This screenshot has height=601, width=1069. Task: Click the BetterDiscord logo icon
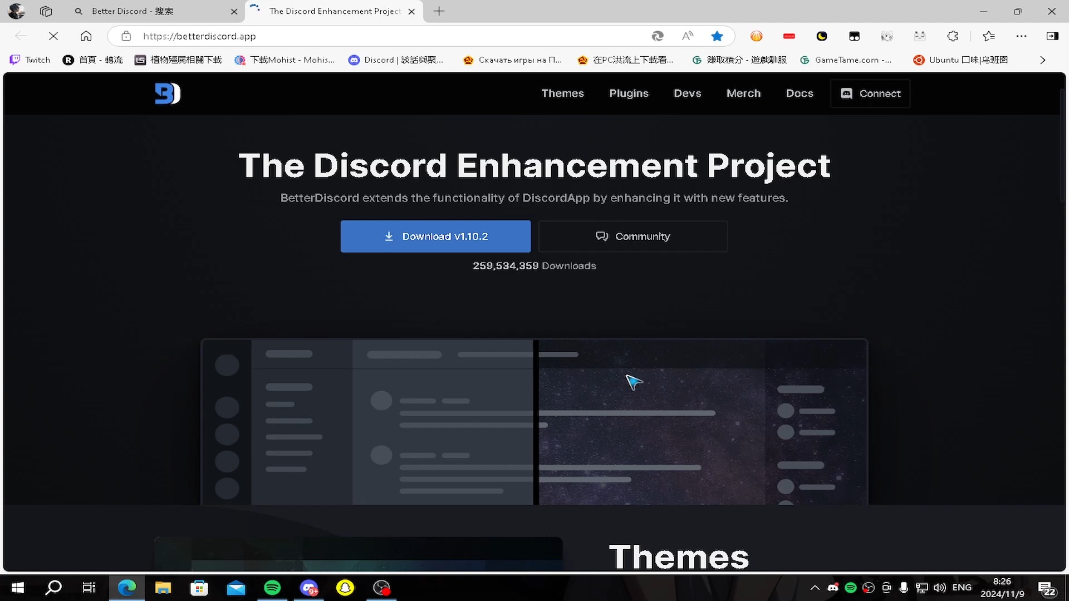[x=166, y=93]
